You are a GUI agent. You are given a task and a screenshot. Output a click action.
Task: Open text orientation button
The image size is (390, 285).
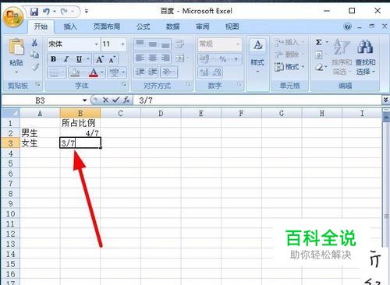click(167, 72)
